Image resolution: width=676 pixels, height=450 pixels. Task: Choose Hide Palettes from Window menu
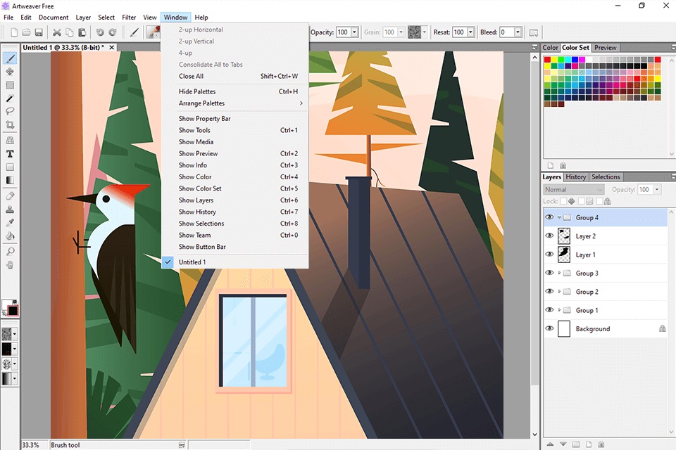[234, 91]
